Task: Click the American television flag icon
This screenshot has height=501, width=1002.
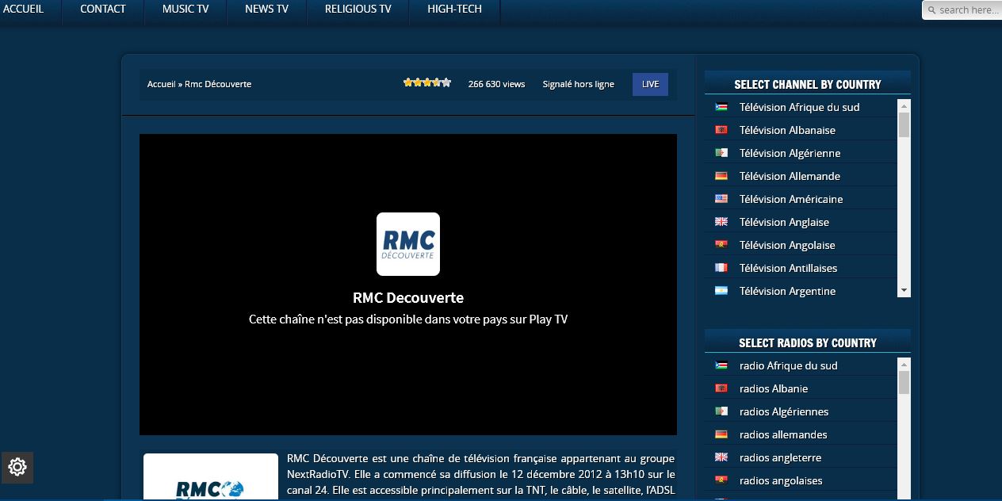Action: [721, 199]
